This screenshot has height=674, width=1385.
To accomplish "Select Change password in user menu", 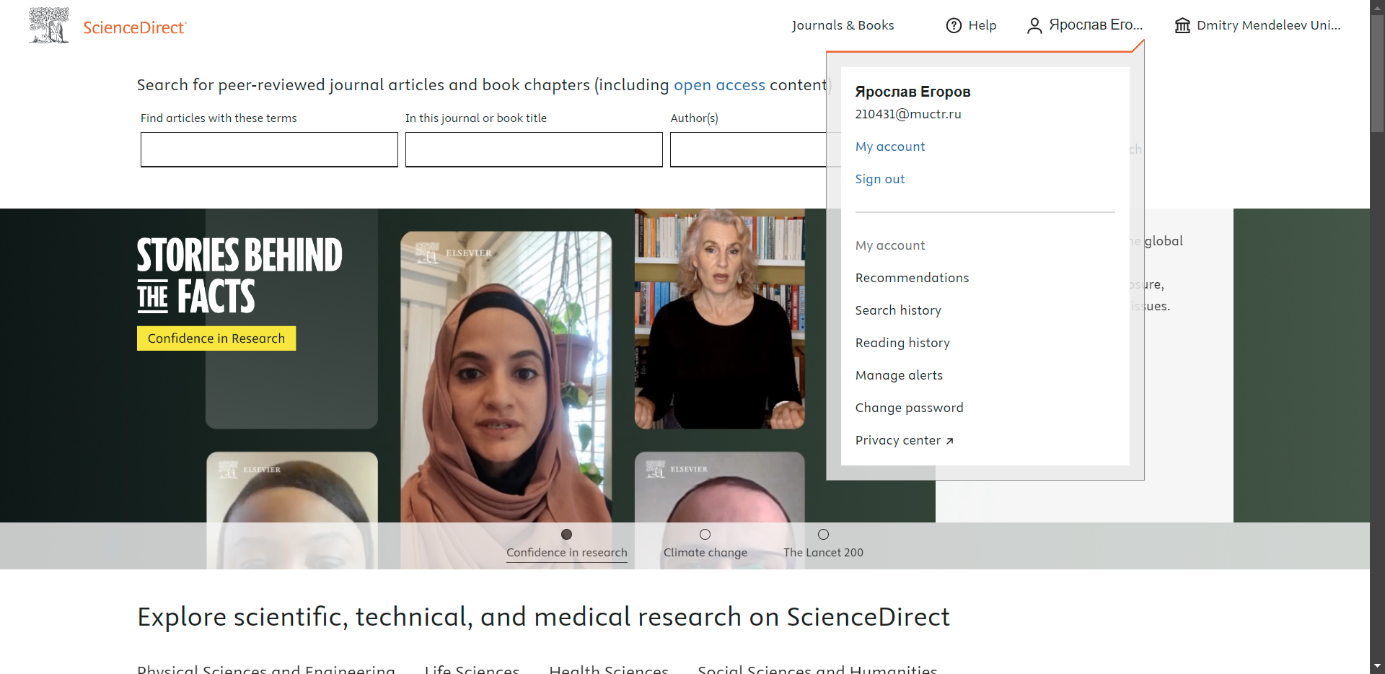I will (909, 408).
